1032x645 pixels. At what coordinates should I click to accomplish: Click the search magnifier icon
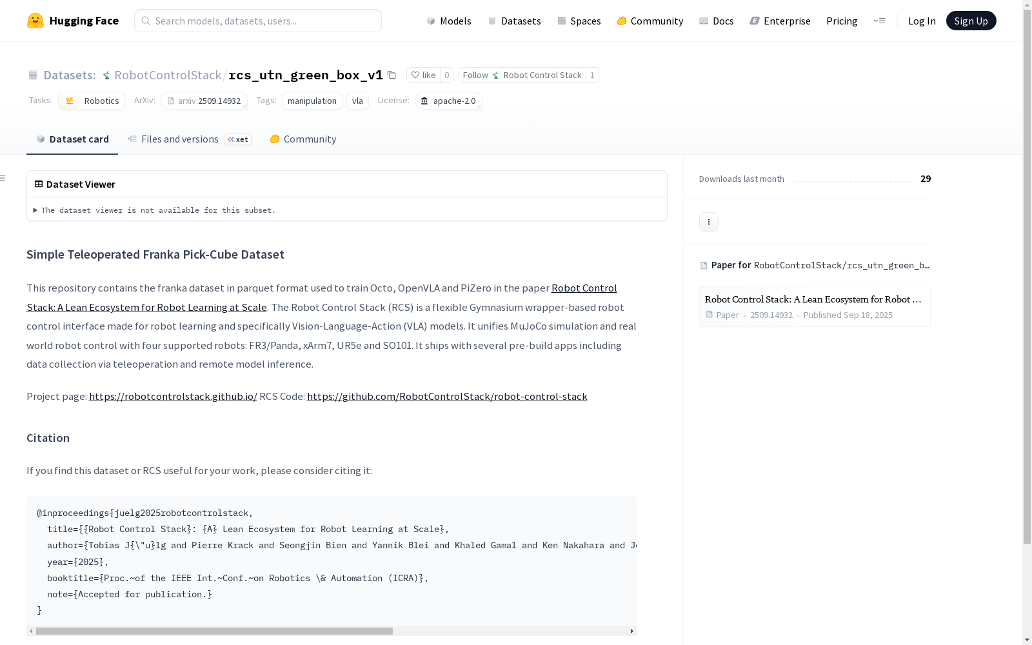click(146, 21)
